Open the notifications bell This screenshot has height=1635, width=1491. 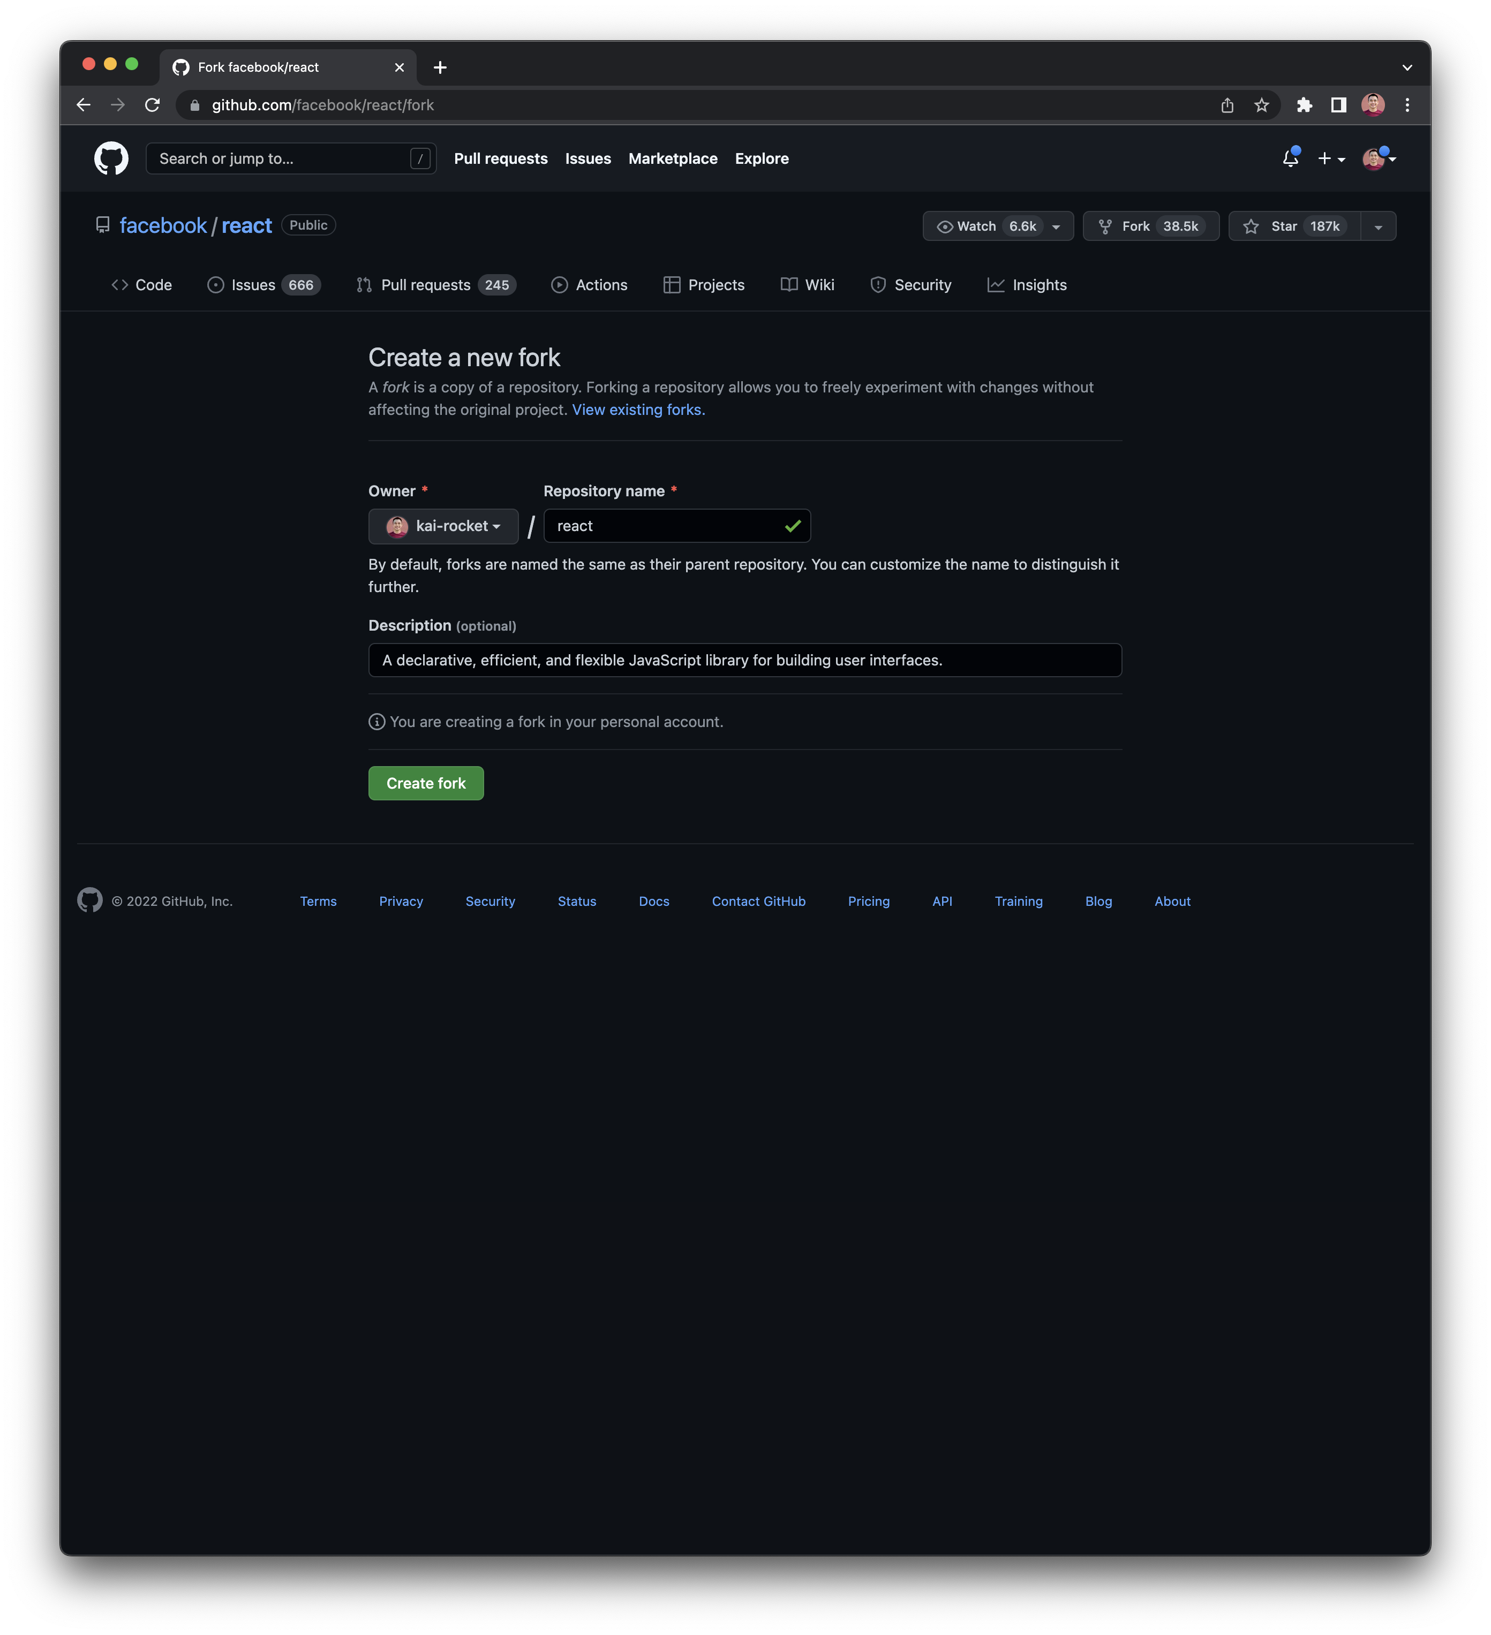pyautogui.click(x=1290, y=158)
